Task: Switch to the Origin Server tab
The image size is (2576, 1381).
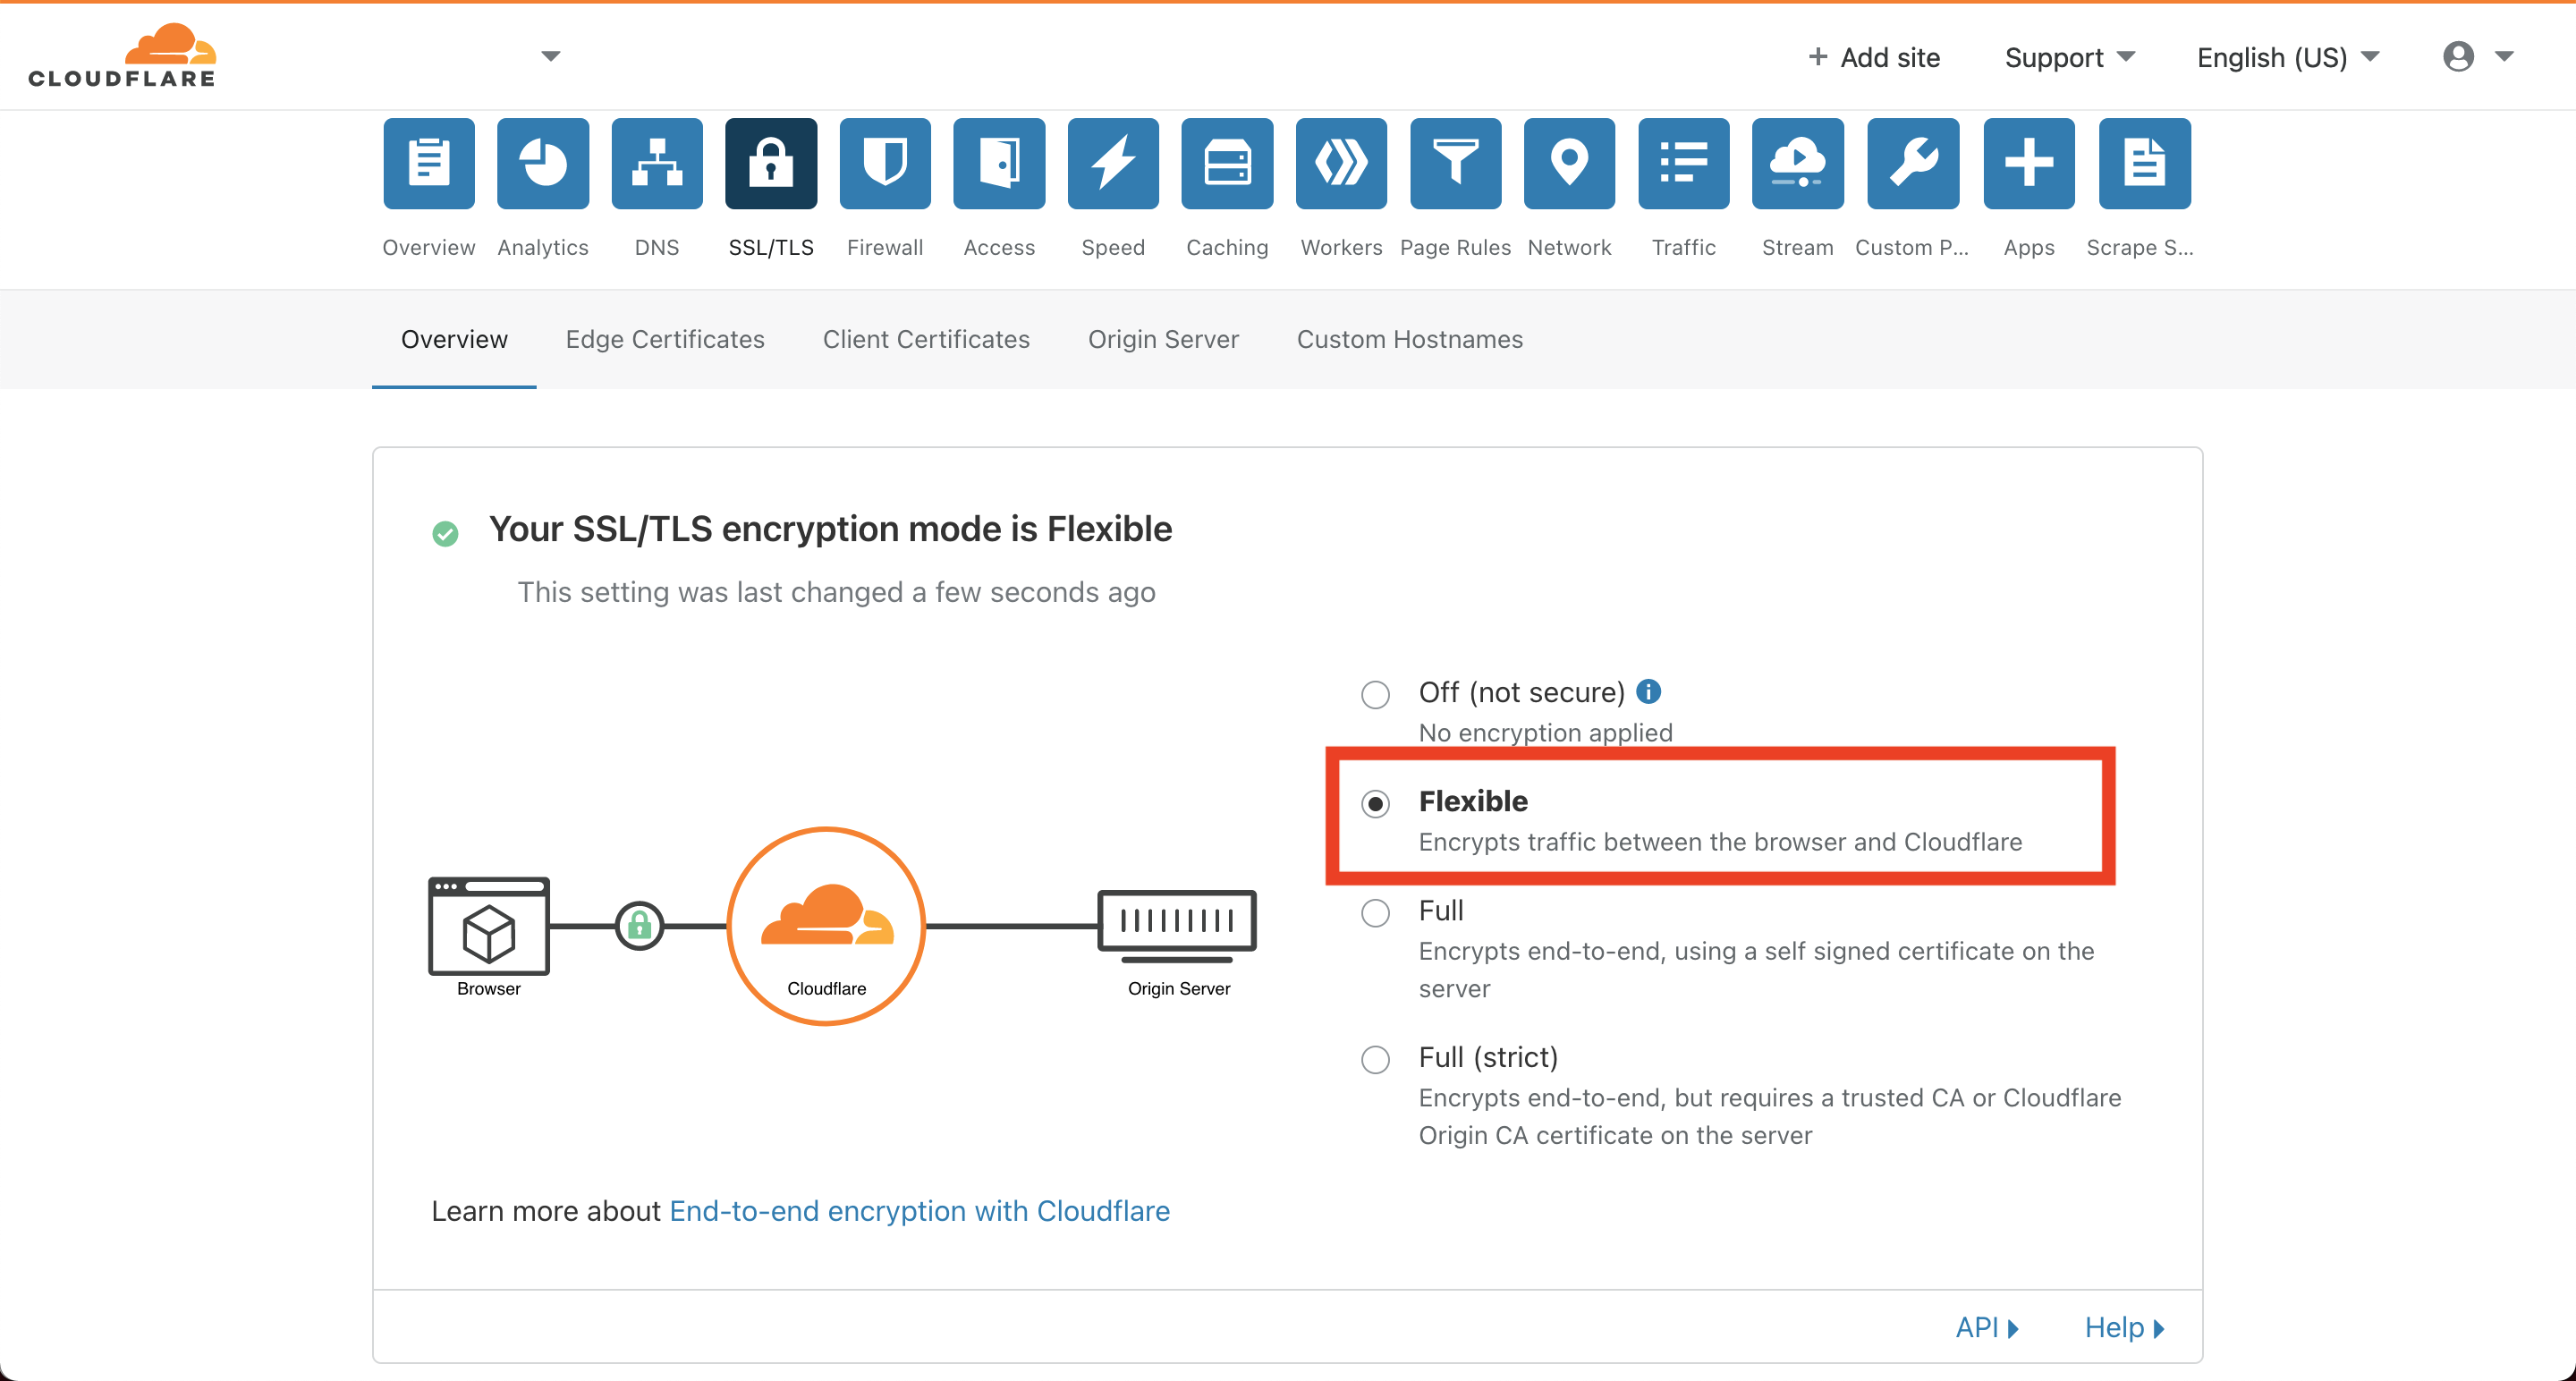Action: [1163, 339]
